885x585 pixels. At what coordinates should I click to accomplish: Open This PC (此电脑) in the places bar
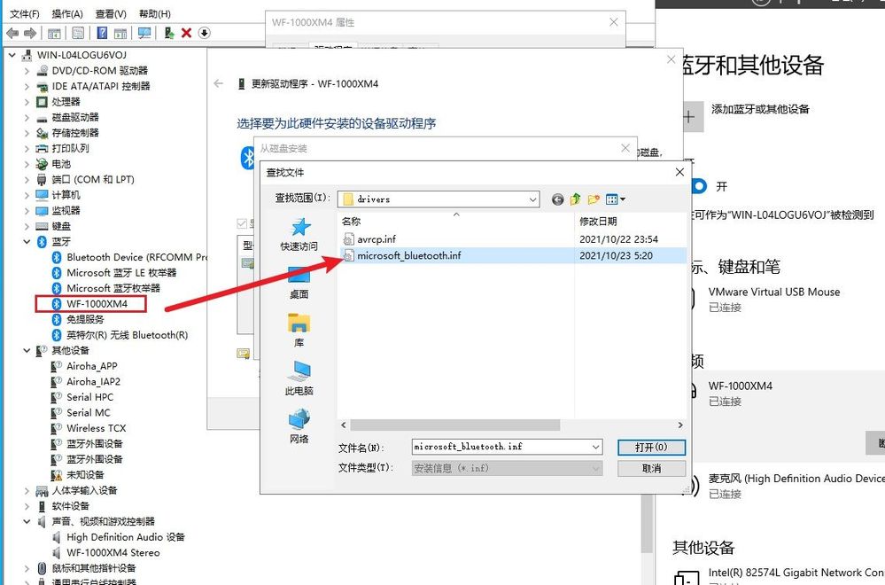[x=299, y=378]
